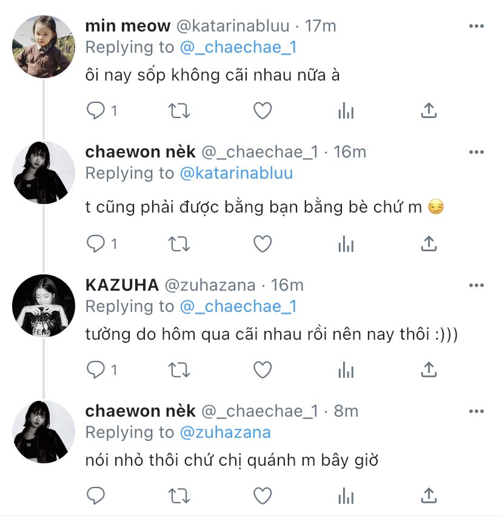Open the @zuhazana mention link
This screenshot has height=516, width=502.
click(225, 432)
